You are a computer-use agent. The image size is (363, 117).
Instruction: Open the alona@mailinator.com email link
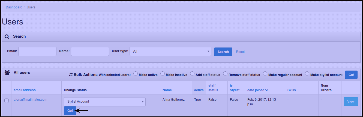[31, 100]
